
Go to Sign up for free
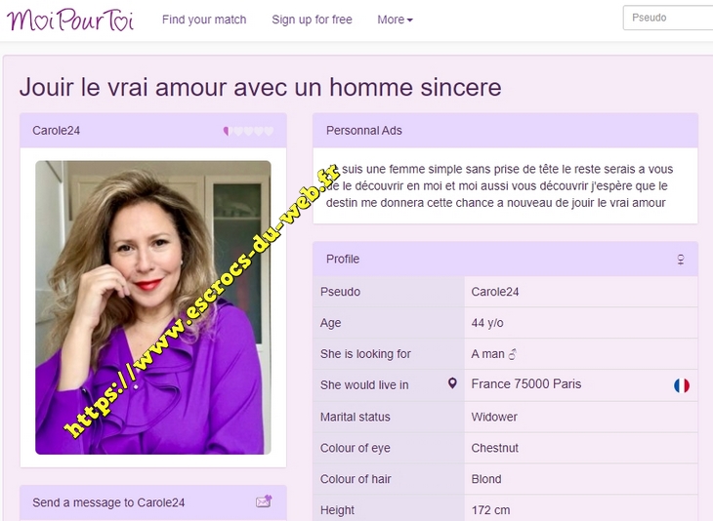pos(312,20)
